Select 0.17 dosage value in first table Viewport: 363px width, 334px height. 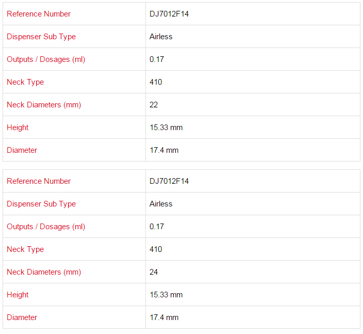157,59
